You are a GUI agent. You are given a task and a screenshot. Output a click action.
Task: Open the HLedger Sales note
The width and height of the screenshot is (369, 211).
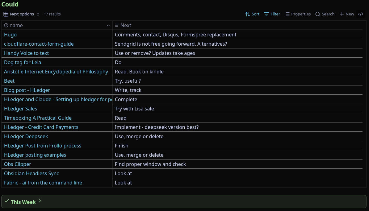[x=20, y=109]
